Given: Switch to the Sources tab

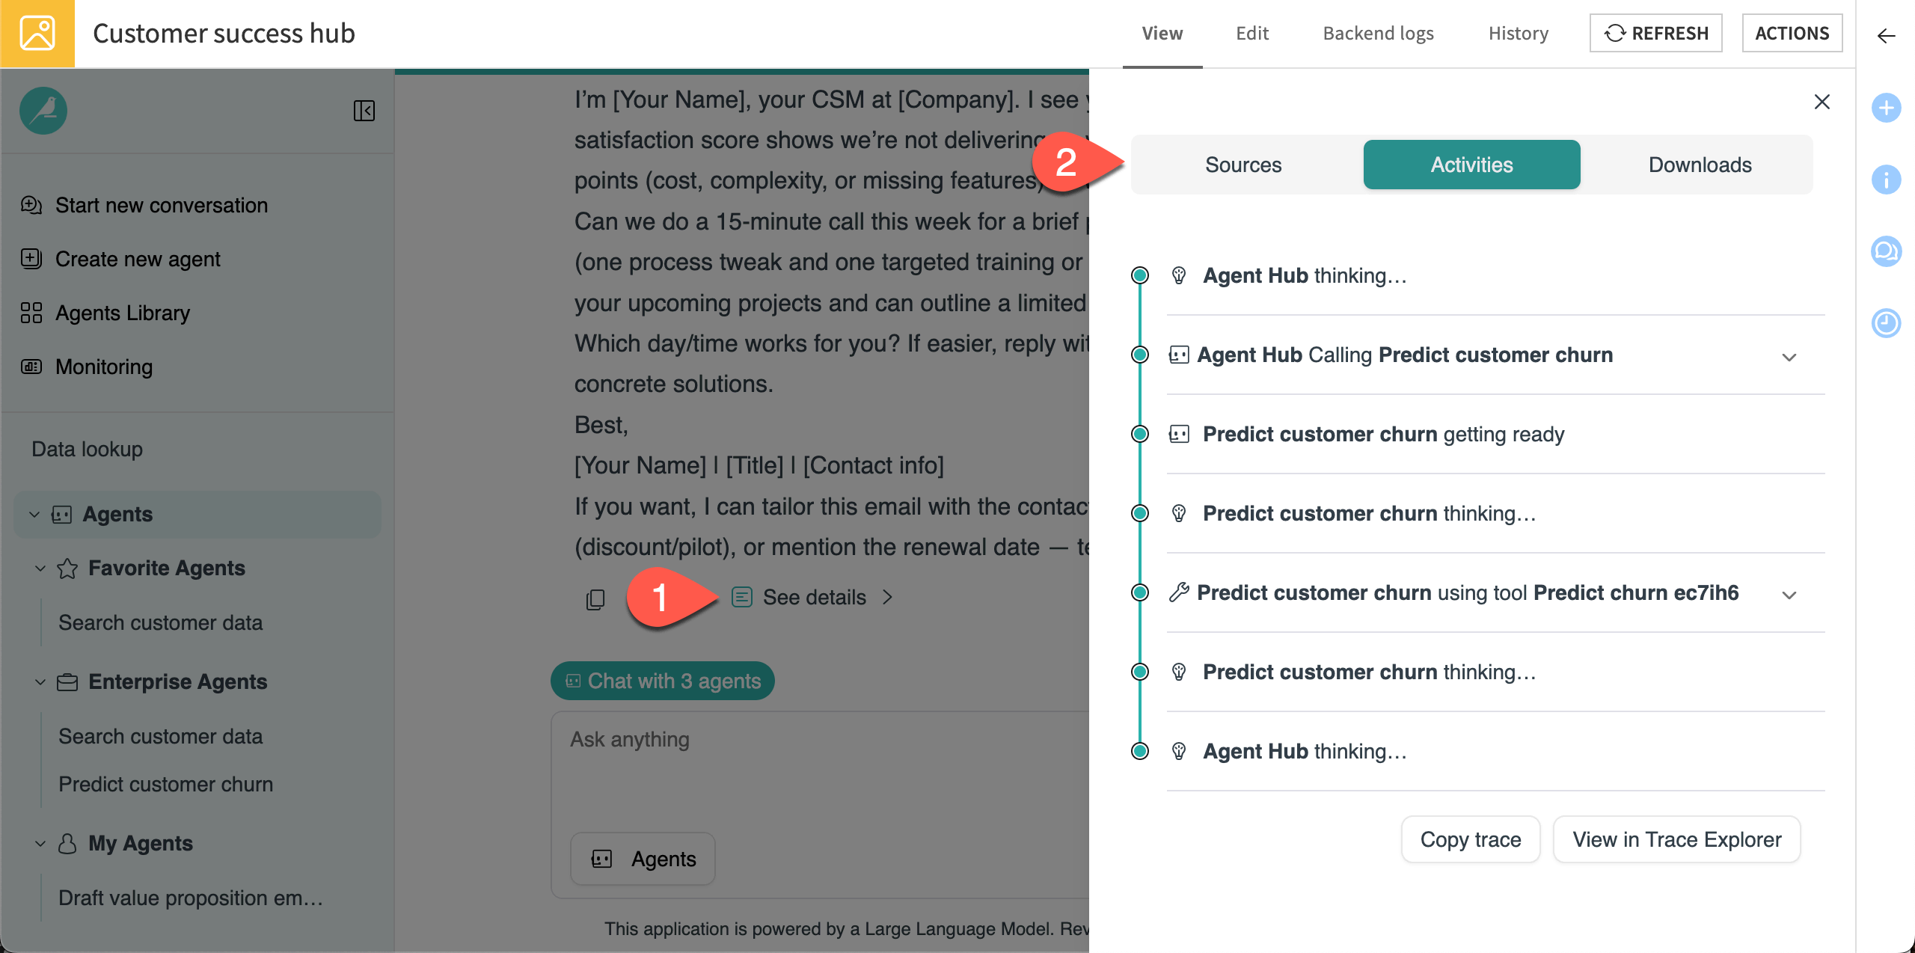Looking at the screenshot, I should [1243, 165].
